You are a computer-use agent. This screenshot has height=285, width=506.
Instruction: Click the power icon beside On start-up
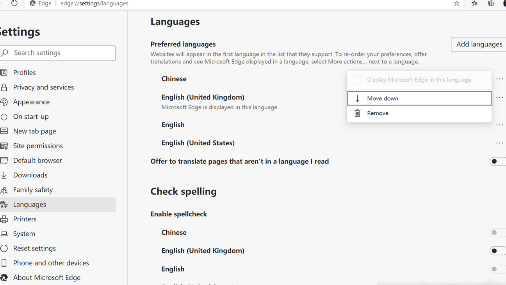coord(4,116)
